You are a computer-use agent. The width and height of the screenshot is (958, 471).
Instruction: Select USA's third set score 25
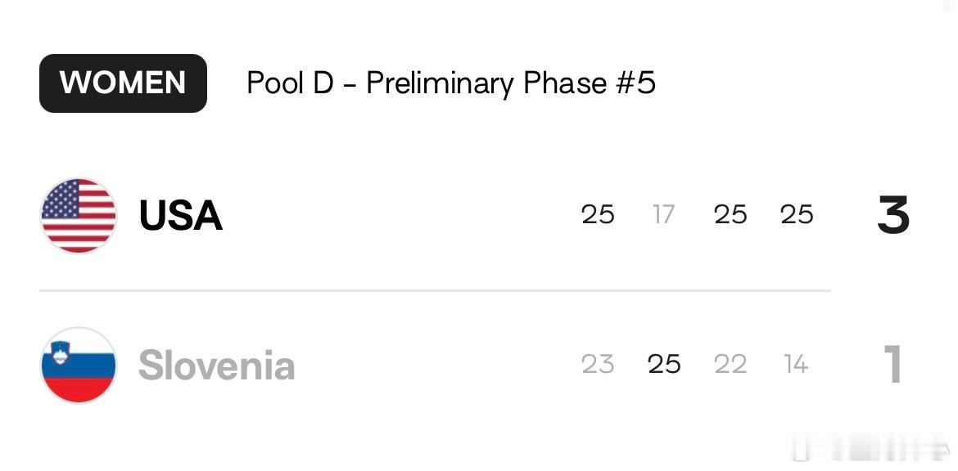pos(730,215)
